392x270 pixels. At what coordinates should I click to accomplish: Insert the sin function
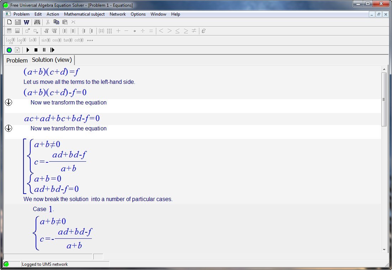(46, 40)
